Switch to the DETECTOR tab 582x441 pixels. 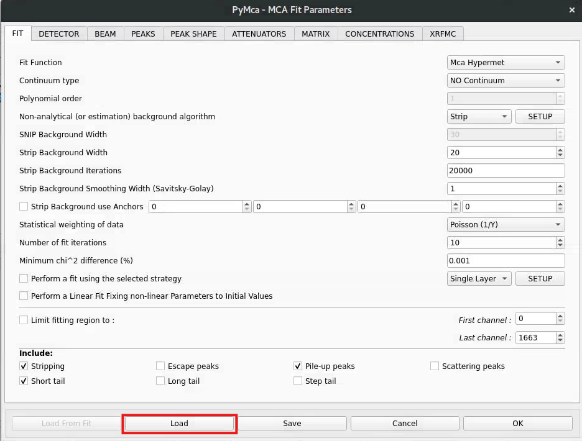(59, 34)
